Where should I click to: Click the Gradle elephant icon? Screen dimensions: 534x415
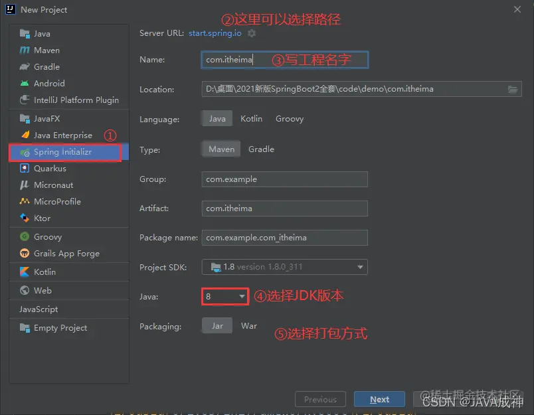point(25,66)
